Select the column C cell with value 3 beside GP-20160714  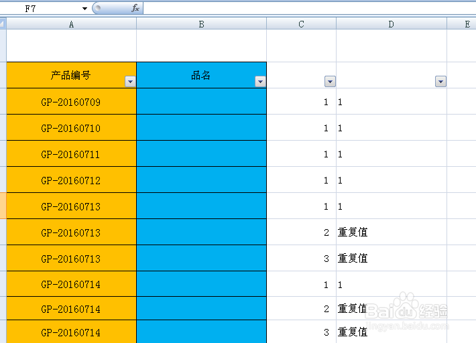pyautogui.click(x=301, y=332)
